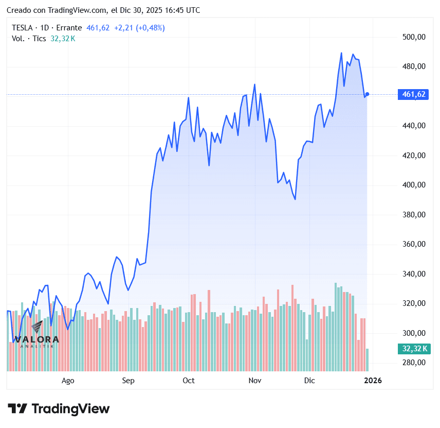Select the Vol. · Tics indicator legend

[x=29, y=38]
